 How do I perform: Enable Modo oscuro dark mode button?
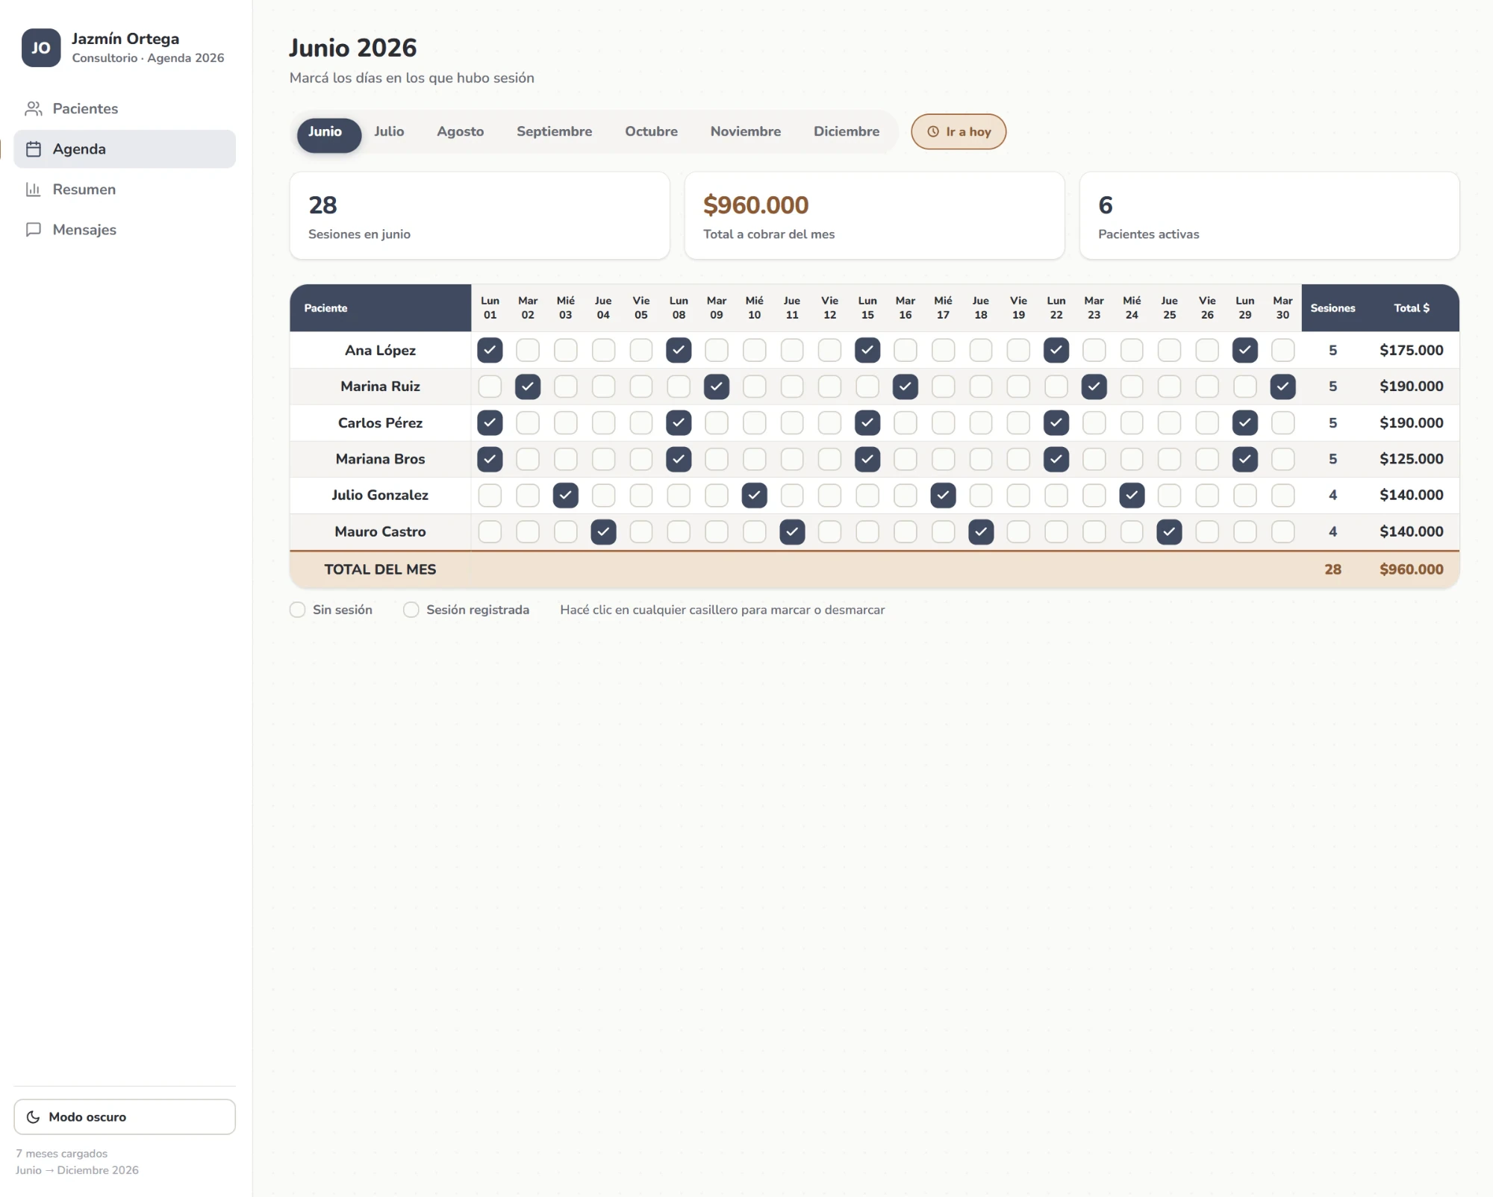click(125, 1117)
